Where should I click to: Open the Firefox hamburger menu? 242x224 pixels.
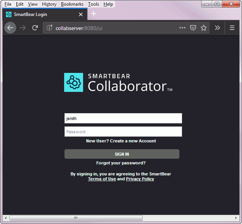pyautogui.click(x=232, y=28)
